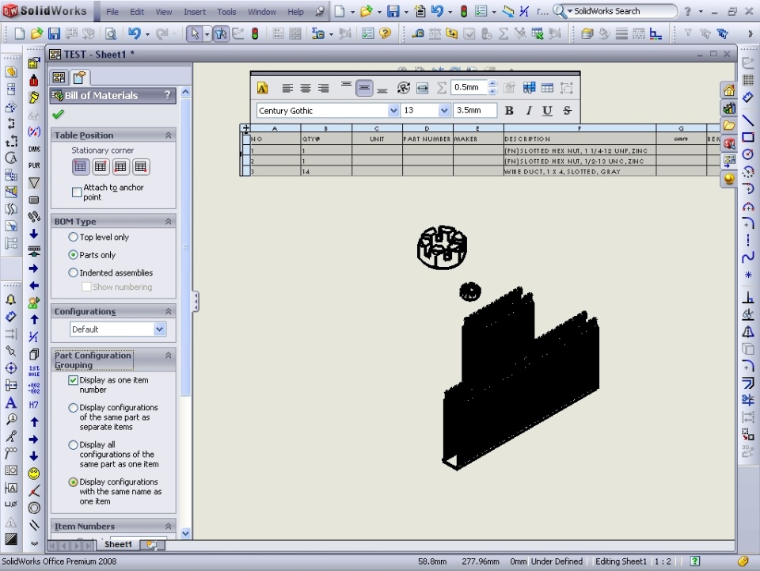
Task: Click the Strikethrough formatting button
Action: 567,111
